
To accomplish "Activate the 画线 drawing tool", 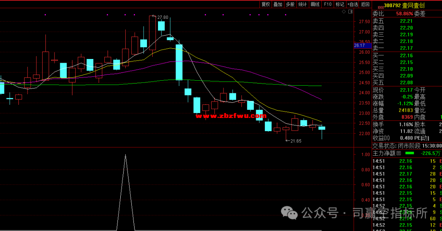I will pos(315,4).
